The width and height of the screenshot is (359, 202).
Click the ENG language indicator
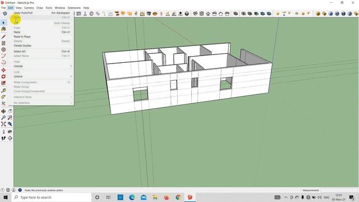(326, 197)
